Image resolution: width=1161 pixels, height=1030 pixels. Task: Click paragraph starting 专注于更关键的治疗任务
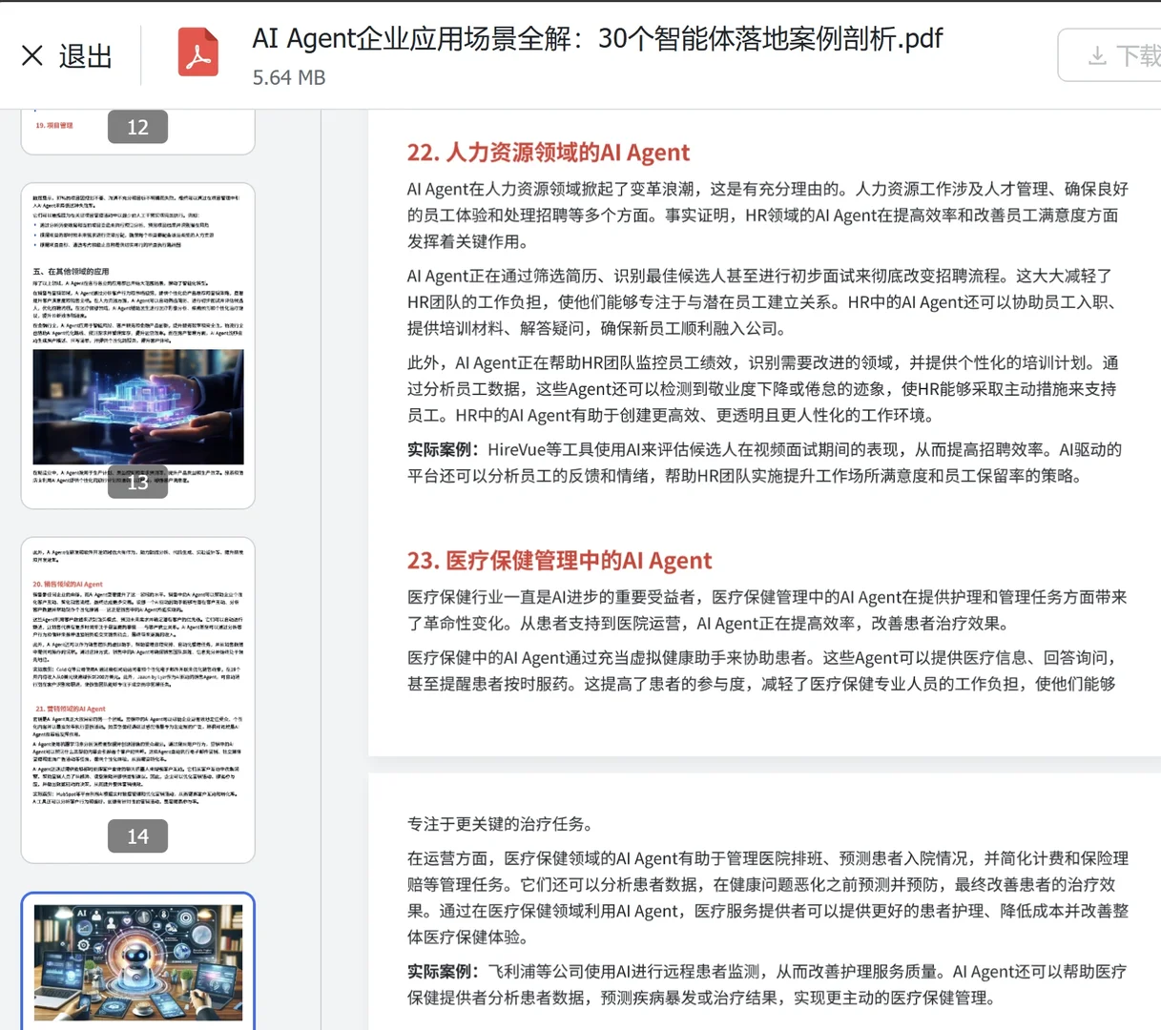500,824
